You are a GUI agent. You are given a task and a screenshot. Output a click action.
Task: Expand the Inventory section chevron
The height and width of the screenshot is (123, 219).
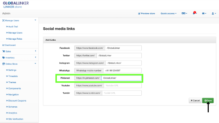(x=36, y=57)
